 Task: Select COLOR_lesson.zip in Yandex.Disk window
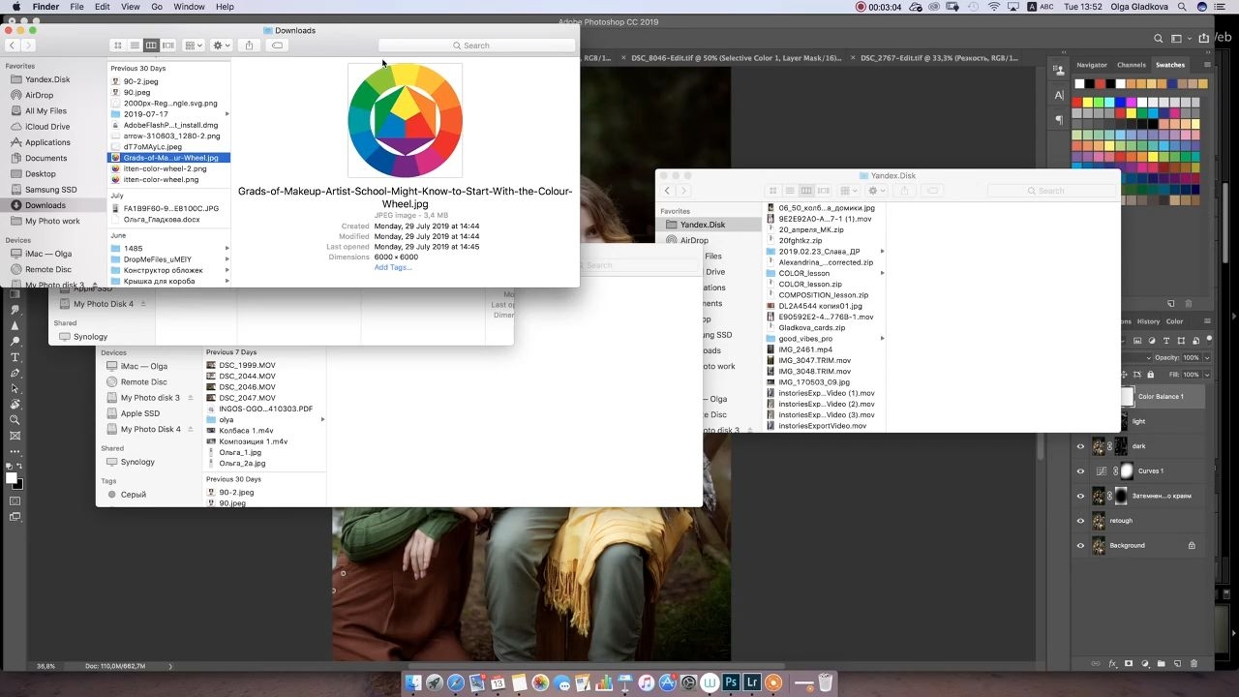(810, 285)
